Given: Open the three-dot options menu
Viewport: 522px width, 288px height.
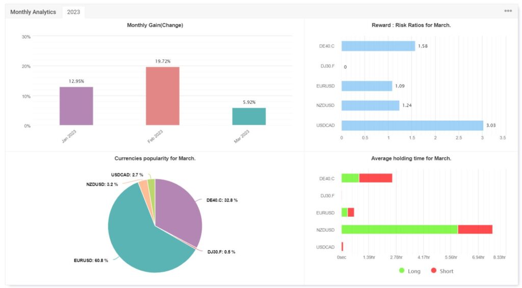Looking at the screenshot, I should 508,11.
